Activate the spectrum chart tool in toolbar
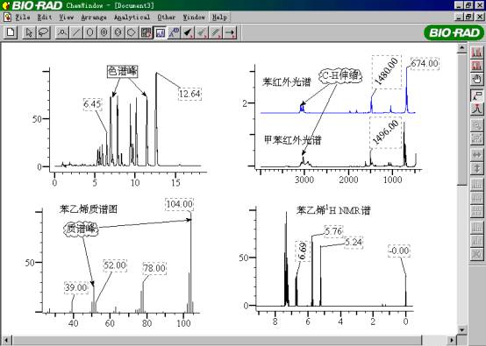The width and height of the screenshot is (486, 346). tap(160, 32)
